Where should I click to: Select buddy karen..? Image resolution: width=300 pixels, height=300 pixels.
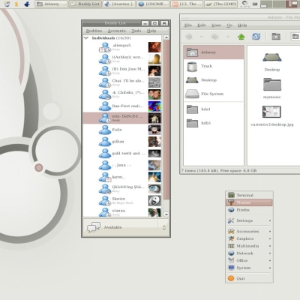pos(122,177)
